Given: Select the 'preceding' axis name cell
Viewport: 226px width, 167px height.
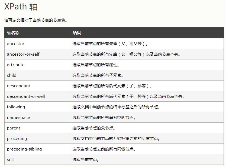Looking at the screenshot, I should click(x=37, y=138).
